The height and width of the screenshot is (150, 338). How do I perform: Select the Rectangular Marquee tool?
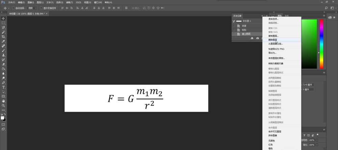(x=3, y=23)
